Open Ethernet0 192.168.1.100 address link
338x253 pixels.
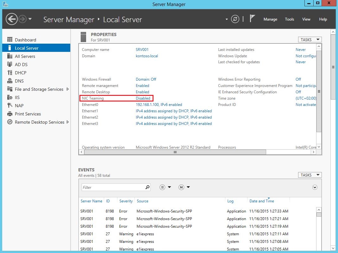(x=159, y=104)
